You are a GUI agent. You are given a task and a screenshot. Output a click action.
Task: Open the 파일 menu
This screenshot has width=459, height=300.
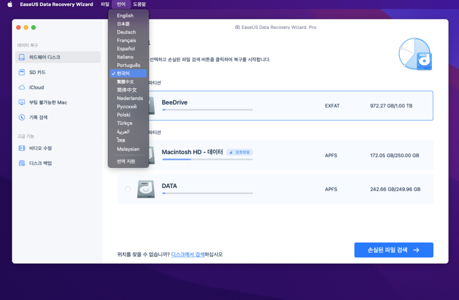click(x=105, y=4)
